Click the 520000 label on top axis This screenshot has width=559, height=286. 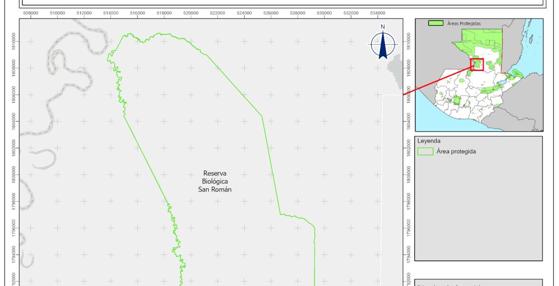[191, 13]
